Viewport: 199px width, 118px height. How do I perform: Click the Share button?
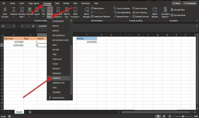pos(176,3)
